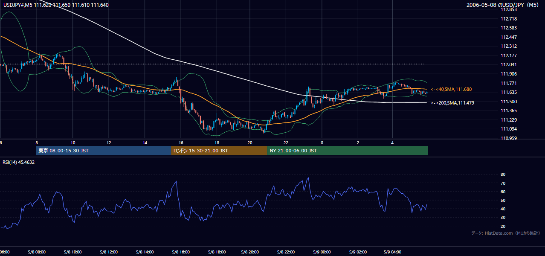Click price axis value 112.853

point(508,9)
